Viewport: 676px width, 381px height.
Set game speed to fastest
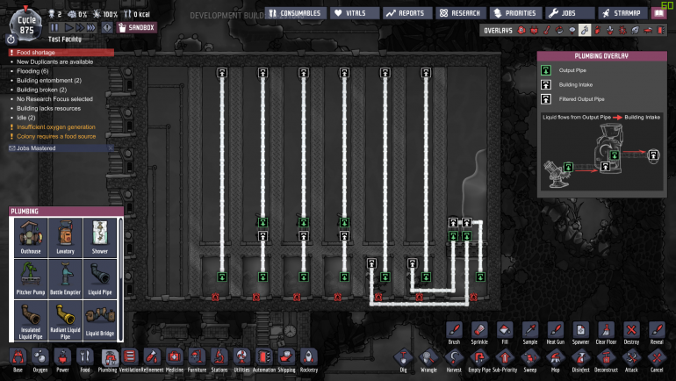(91, 27)
